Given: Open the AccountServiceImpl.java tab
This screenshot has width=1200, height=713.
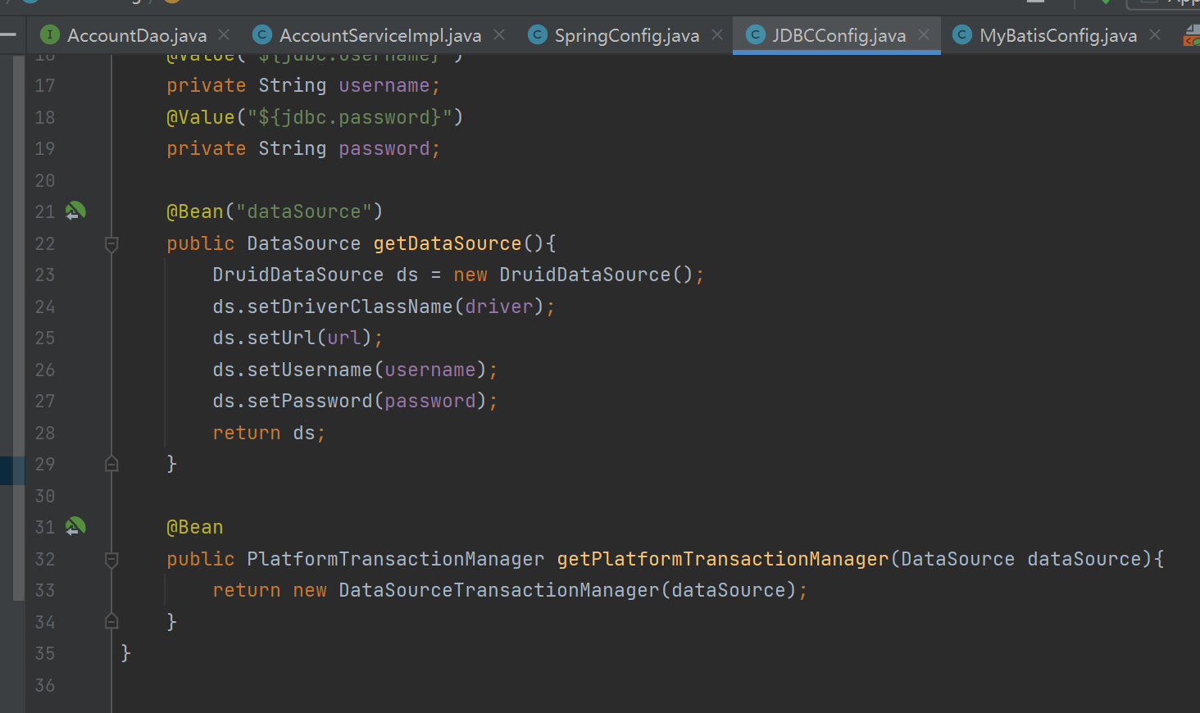Looking at the screenshot, I should tap(380, 35).
